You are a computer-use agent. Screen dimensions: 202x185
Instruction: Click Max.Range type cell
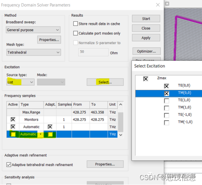point(31,112)
